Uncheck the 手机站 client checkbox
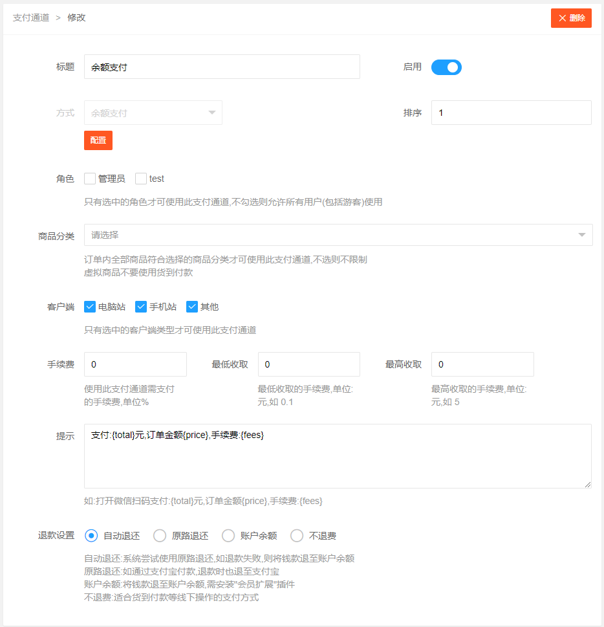This screenshot has height=627, width=604. (x=141, y=307)
